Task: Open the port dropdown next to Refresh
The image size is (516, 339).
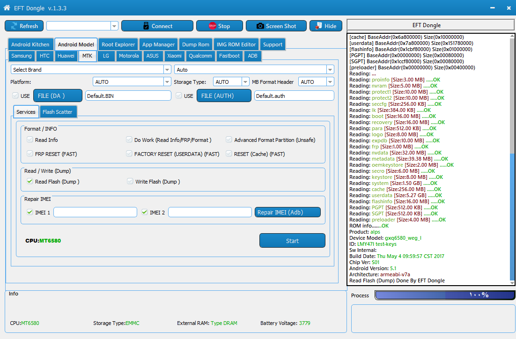Action: click(x=115, y=26)
